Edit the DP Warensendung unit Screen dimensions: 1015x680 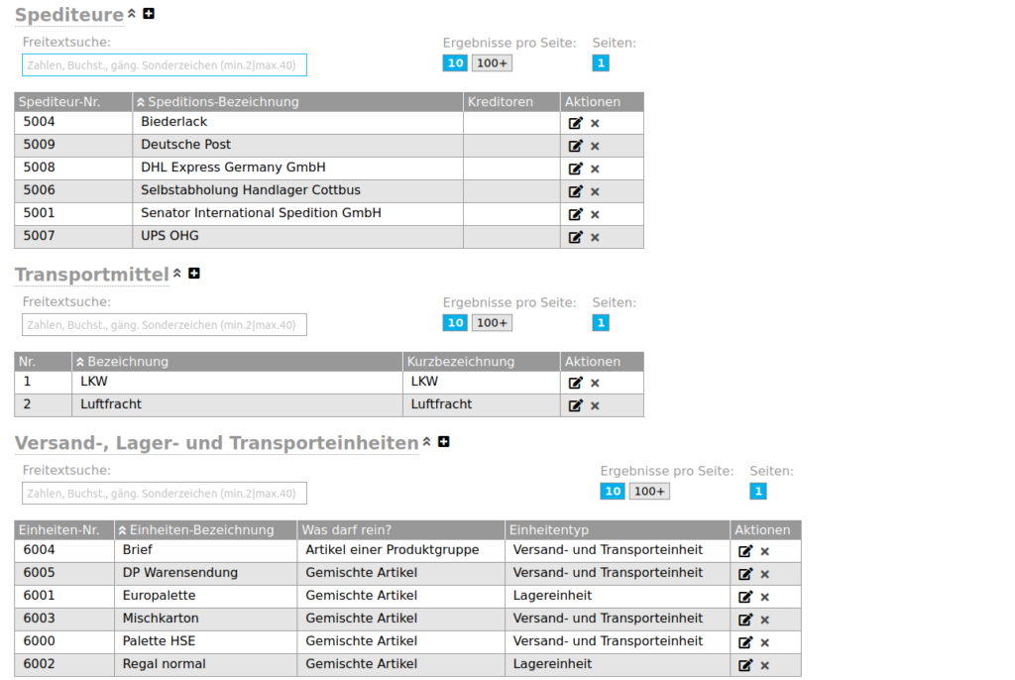point(745,574)
